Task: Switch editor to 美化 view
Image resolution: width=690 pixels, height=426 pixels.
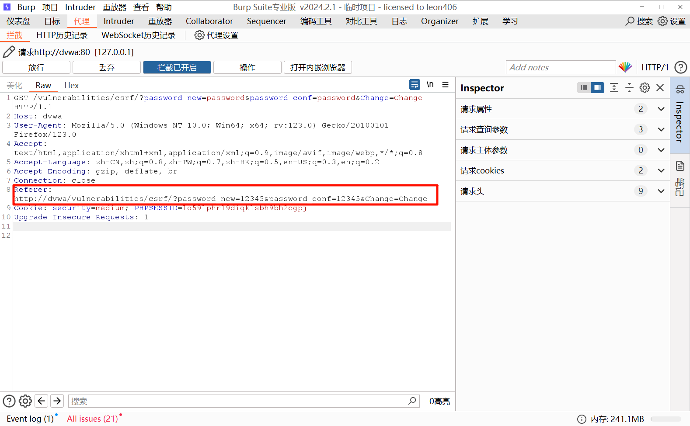Action: 14,85
